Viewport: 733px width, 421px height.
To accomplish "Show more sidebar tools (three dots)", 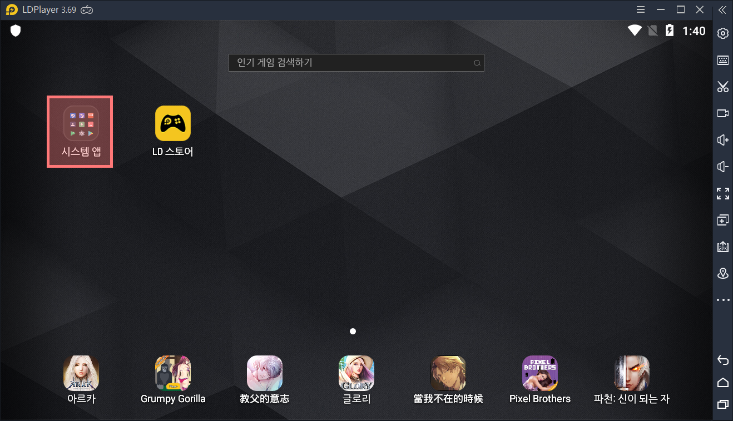I will pyautogui.click(x=723, y=300).
